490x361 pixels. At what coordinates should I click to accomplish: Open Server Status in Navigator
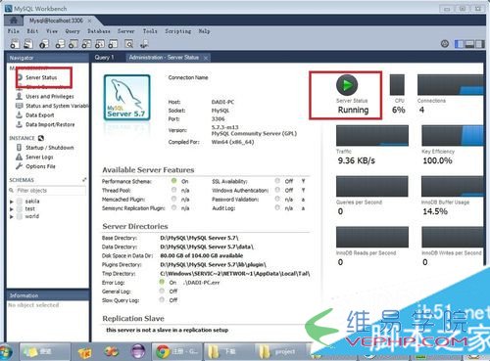point(41,77)
